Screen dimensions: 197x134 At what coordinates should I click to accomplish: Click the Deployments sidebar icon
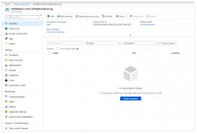pyautogui.click(x=6, y=65)
